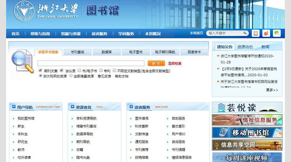Enable the 书/电子书 checkbox
This screenshot has width=291, height=162.
79,70
